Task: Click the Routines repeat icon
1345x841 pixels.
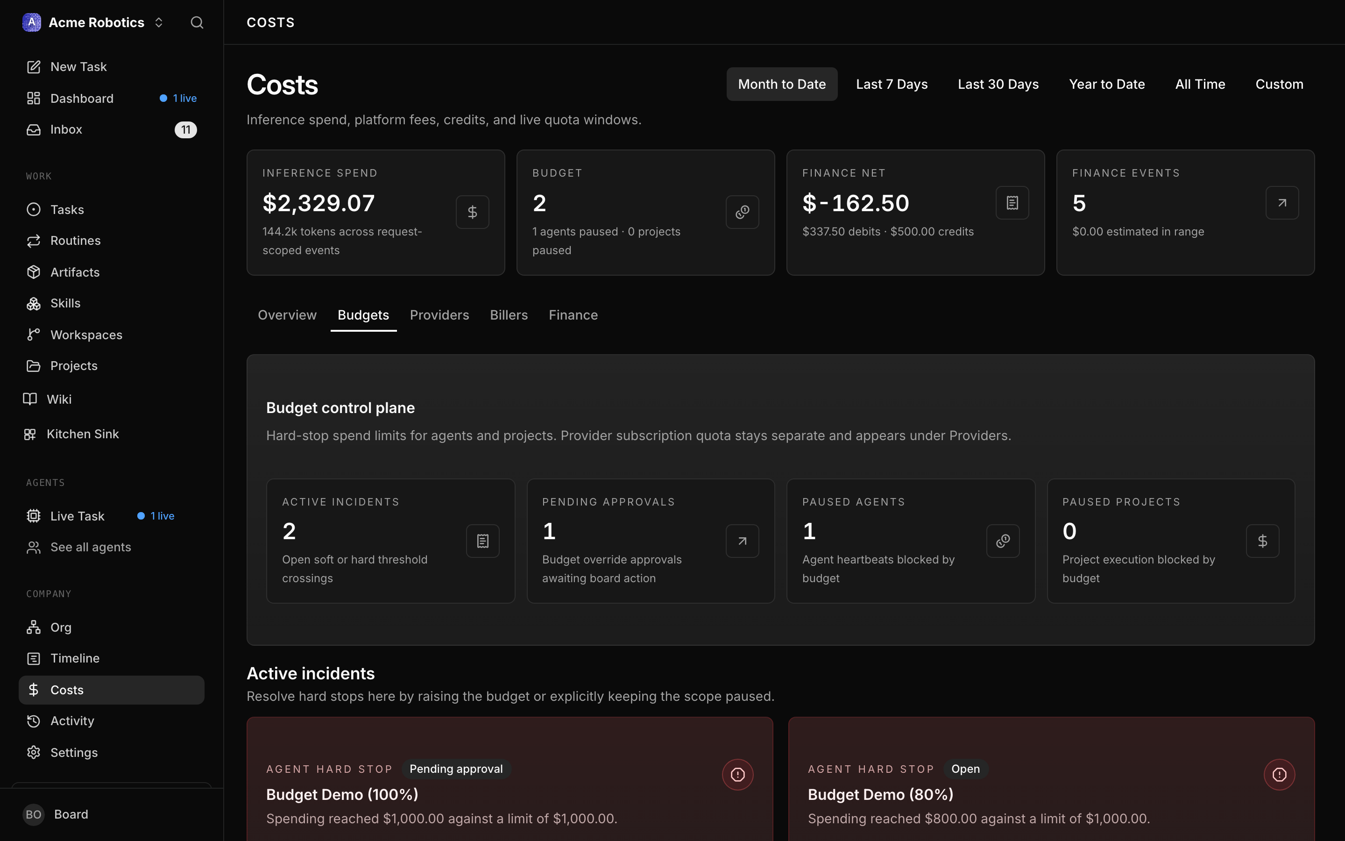Action: (x=33, y=241)
